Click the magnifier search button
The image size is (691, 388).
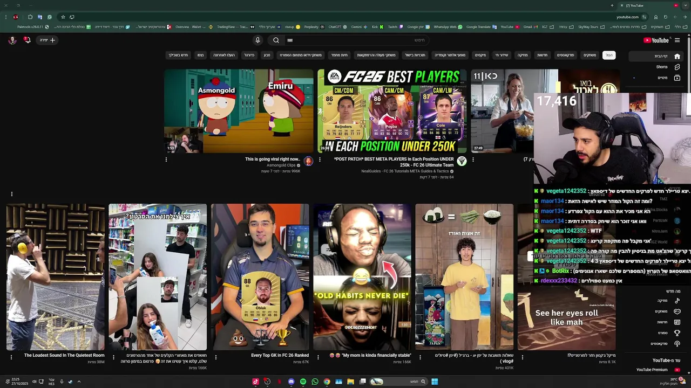[x=276, y=40]
